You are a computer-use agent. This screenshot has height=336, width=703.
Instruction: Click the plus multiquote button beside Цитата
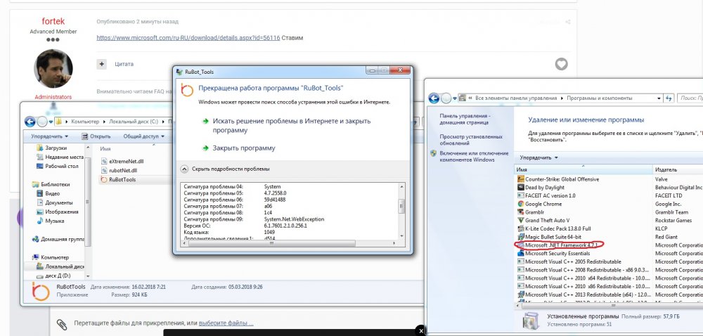(102, 63)
